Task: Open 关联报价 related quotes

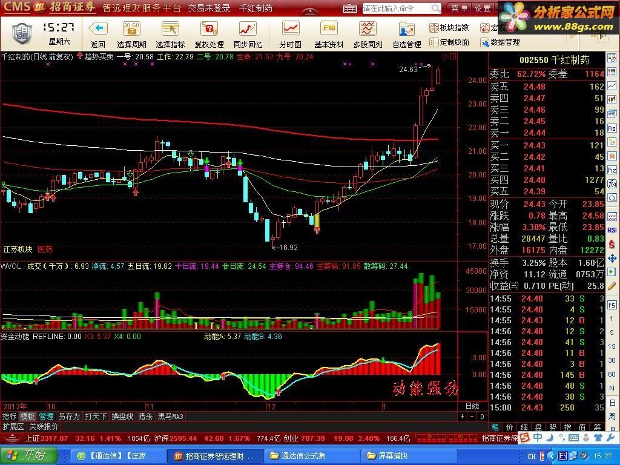Action: pos(44,427)
